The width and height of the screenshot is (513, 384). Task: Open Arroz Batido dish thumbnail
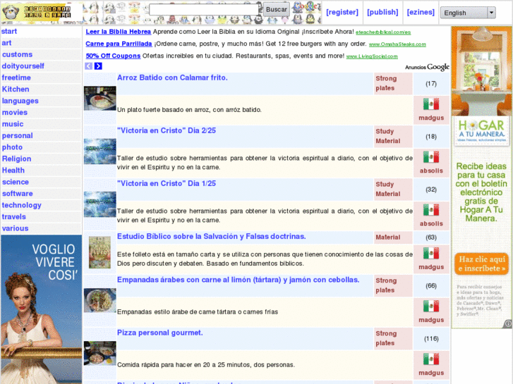(100, 98)
